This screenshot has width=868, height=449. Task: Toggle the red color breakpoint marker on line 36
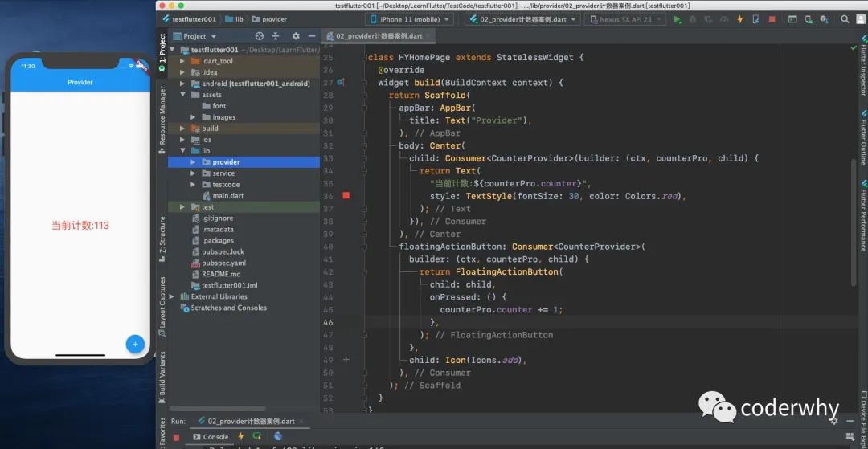[x=346, y=196]
